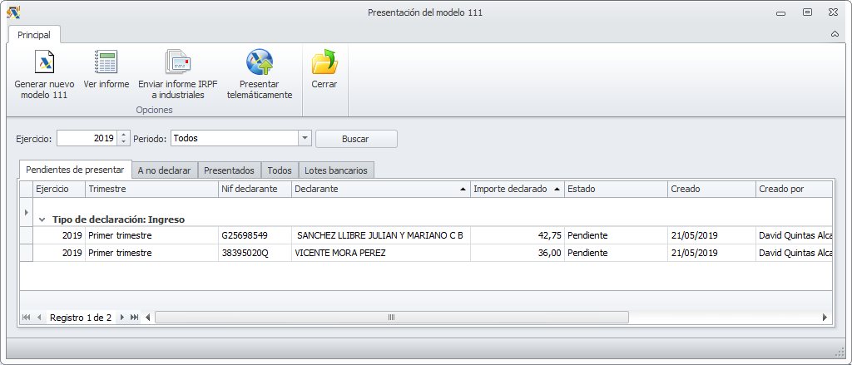Open the Periodo dropdown arrow
This screenshot has height=365, width=852.
point(305,139)
